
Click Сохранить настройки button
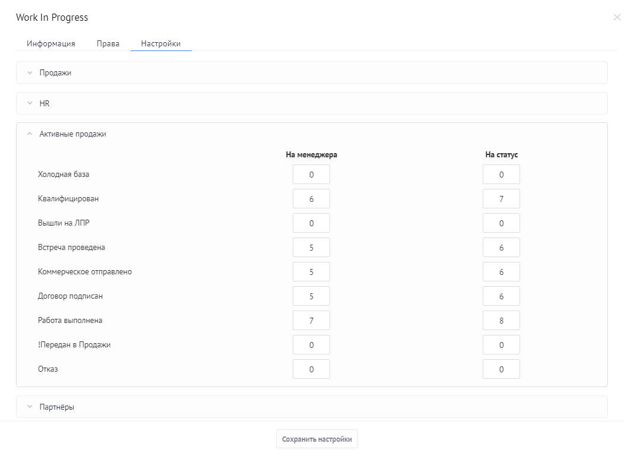point(317,439)
